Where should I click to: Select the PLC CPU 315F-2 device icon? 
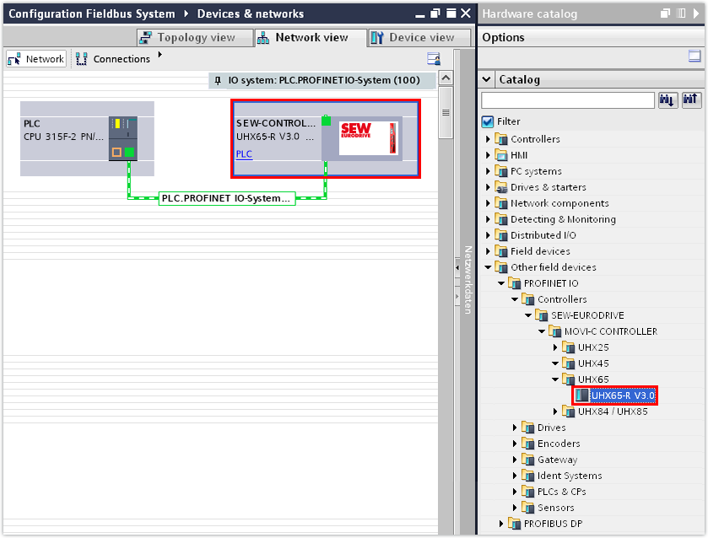[122, 138]
